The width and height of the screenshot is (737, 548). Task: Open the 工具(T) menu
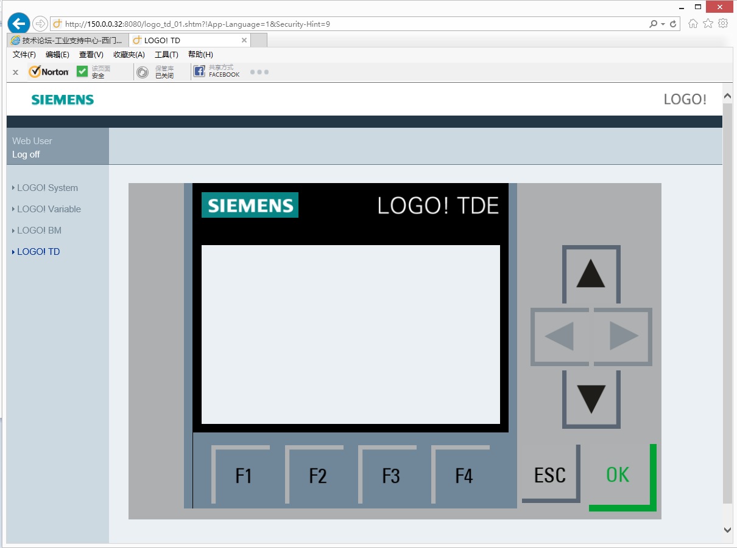coord(166,55)
